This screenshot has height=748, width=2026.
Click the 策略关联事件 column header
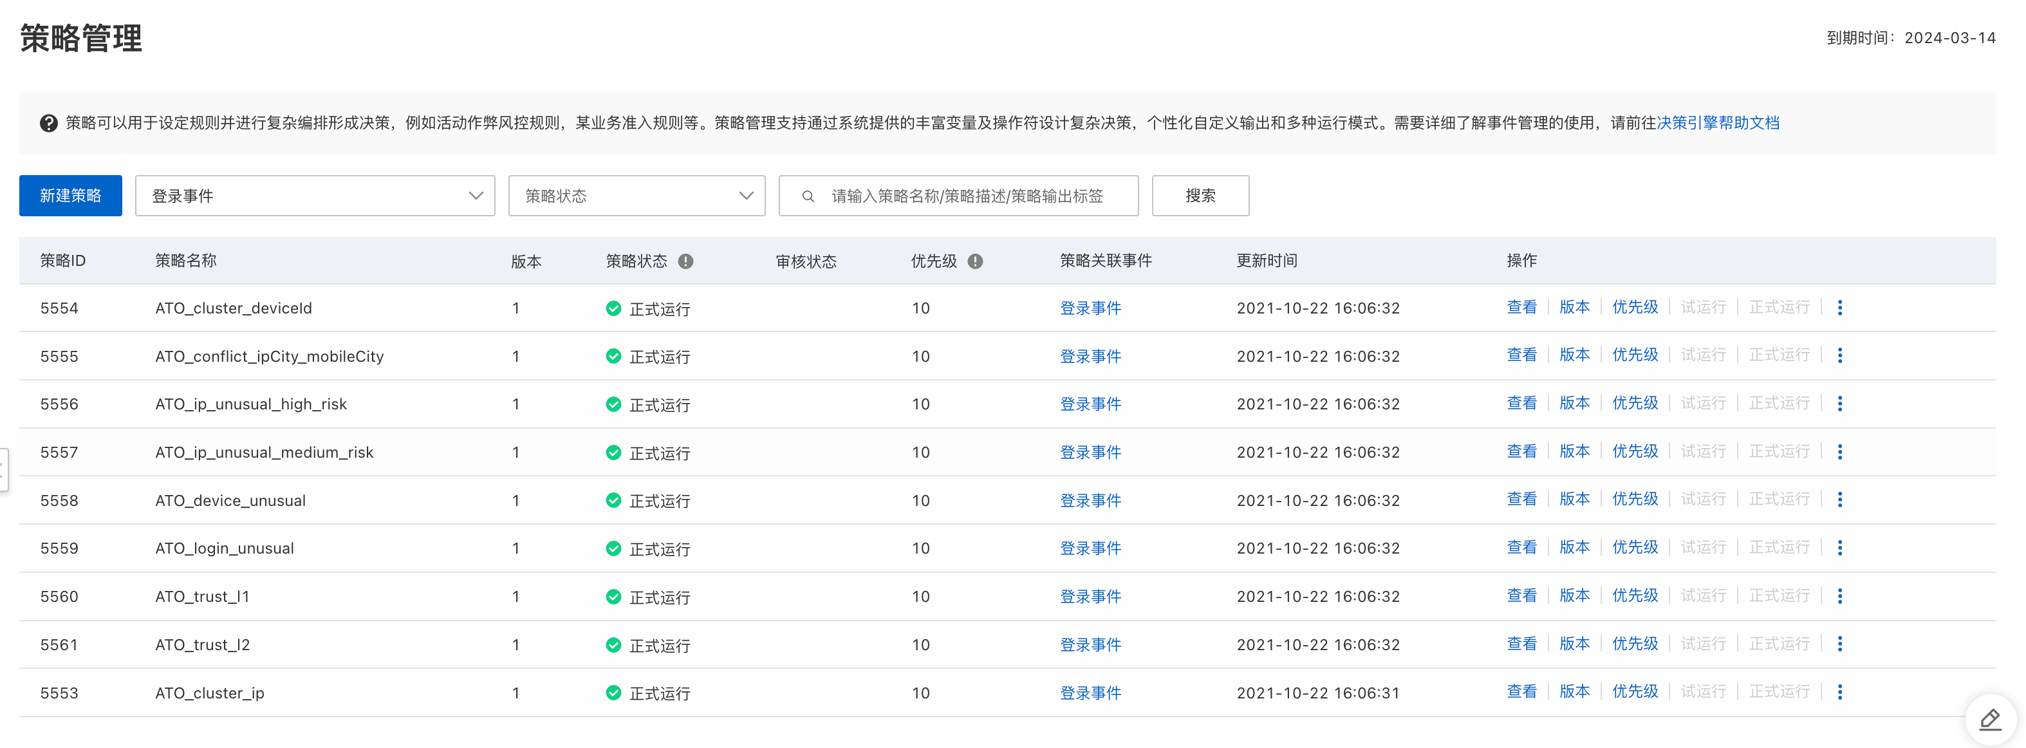(1106, 261)
